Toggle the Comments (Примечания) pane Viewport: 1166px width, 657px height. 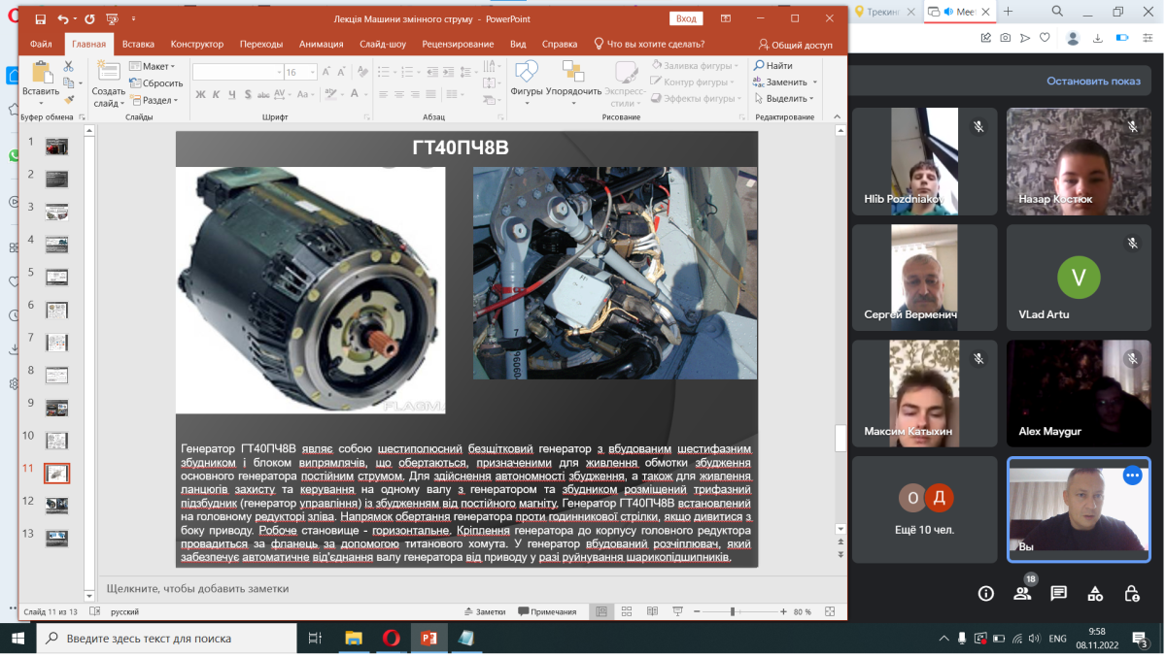548,611
